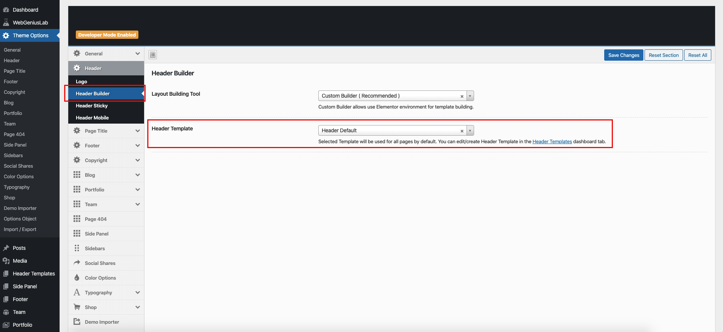
Task: Open Side Panel in options sidebar
Action: [x=106, y=234]
